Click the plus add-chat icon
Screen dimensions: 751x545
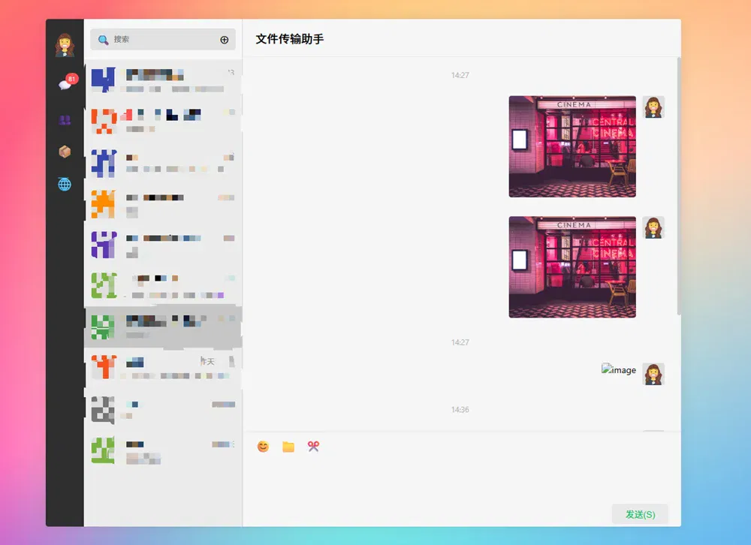click(224, 40)
